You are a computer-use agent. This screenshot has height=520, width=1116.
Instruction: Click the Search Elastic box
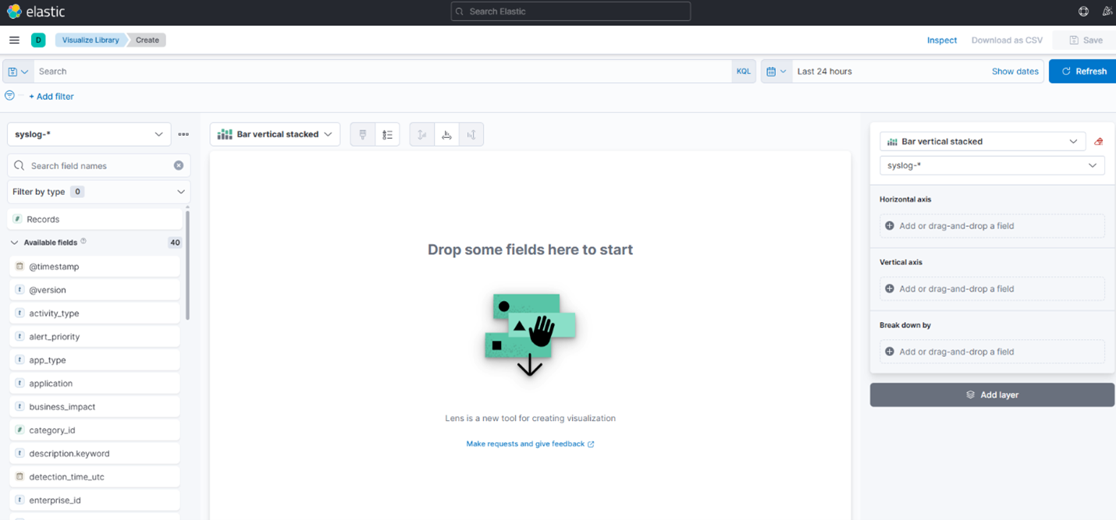(x=570, y=11)
